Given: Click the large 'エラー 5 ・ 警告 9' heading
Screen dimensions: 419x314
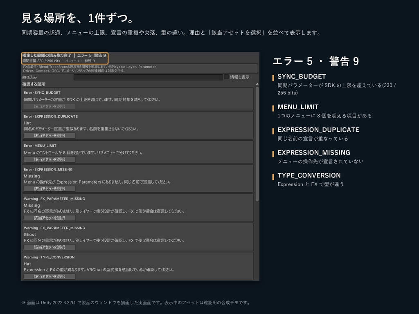Looking at the screenshot, I should pos(316,61).
